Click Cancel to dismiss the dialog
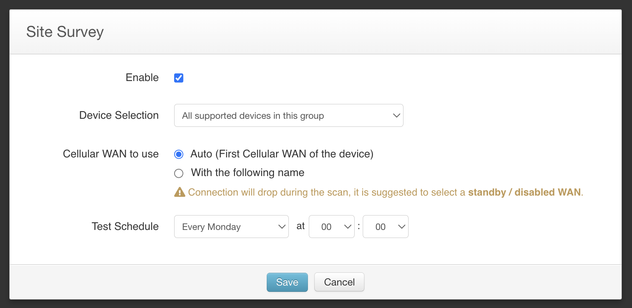Image resolution: width=632 pixels, height=308 pixels. pyautogui.click(x=339, y=282)
